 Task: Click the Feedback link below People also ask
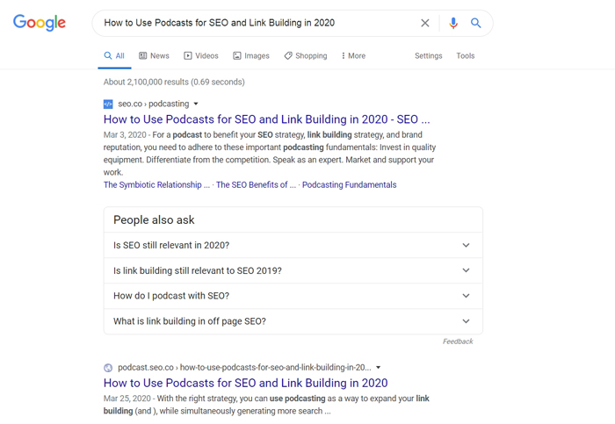click(x=458, y=341)
